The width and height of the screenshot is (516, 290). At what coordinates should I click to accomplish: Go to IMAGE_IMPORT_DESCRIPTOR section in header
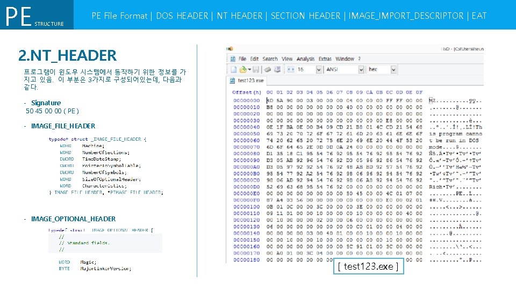pyautogui.click(x=406, y=16)
